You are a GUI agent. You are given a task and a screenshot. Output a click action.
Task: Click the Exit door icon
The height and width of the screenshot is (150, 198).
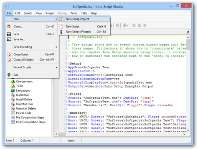(9, 75)
